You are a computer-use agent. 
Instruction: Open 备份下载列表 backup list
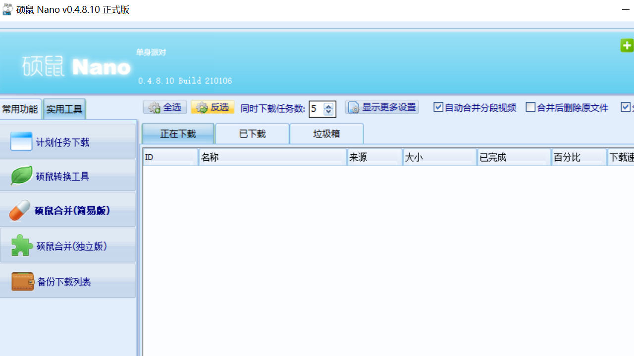[x=68, y=281]
